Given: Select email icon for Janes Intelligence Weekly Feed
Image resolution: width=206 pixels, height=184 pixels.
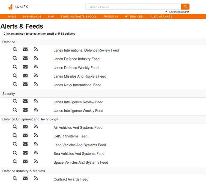Looking at the screenshot, I should tap(25, 110).
